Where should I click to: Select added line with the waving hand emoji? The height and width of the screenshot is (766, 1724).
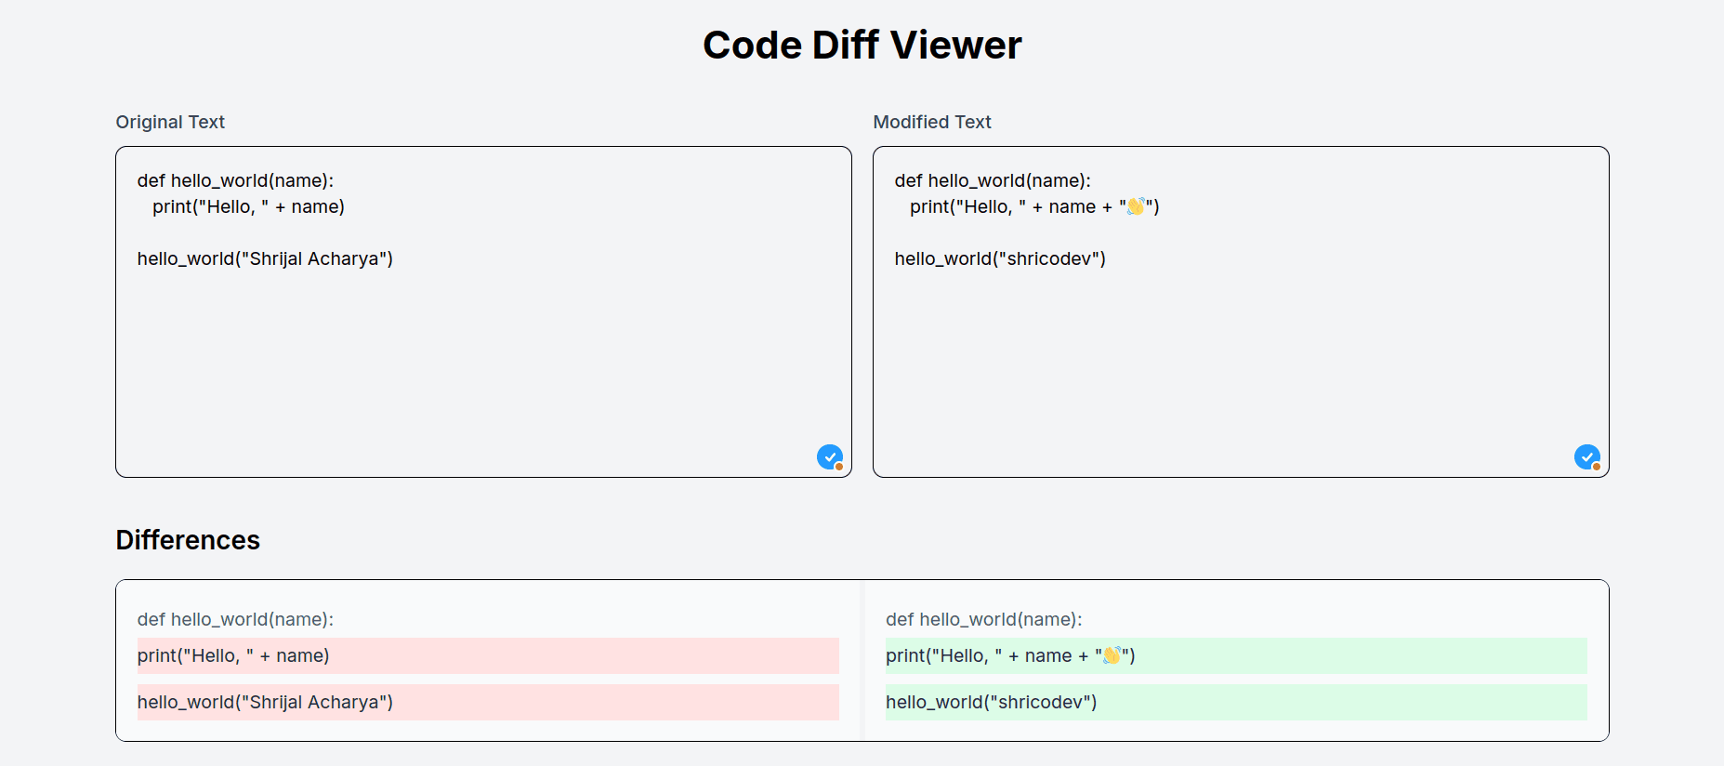click(x=1236, y=655)
